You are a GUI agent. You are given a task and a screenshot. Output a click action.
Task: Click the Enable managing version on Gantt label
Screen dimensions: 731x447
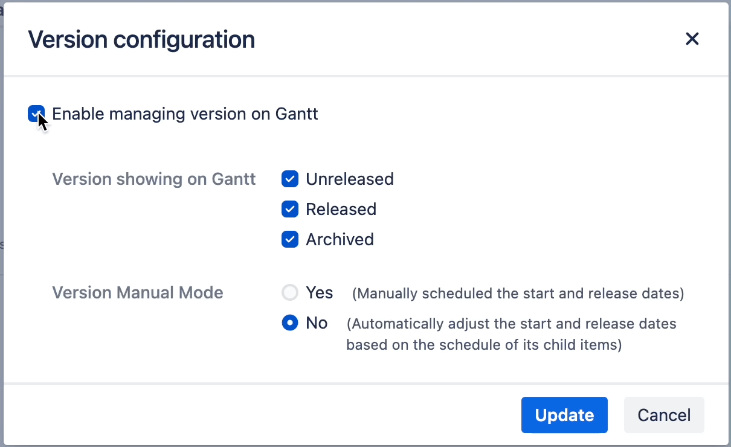click(185, 114)
